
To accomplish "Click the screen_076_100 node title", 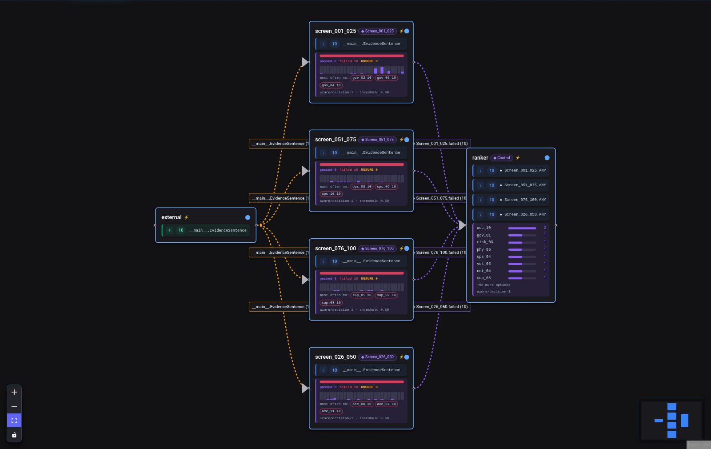I will pos(336,249).
